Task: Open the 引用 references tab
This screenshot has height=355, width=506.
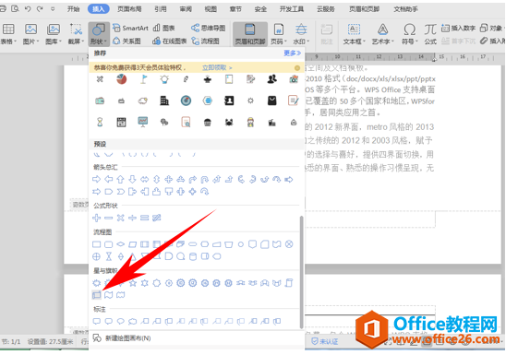Action: 161,9
